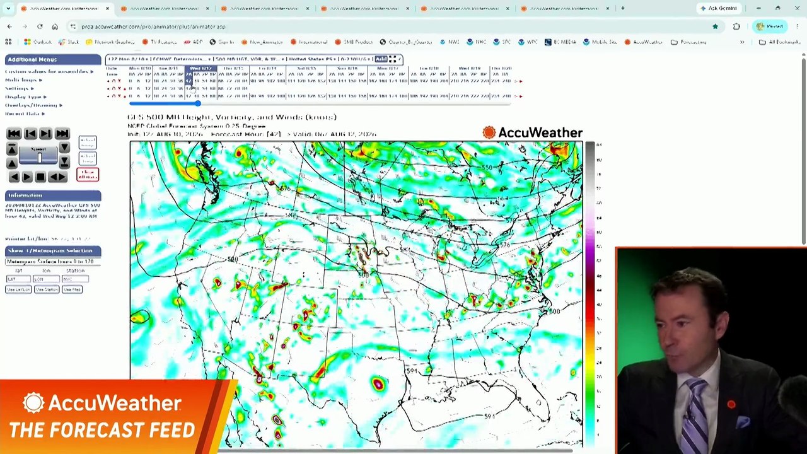Click the Use Map button
807x454 pixels.
(x=72, y=289)
